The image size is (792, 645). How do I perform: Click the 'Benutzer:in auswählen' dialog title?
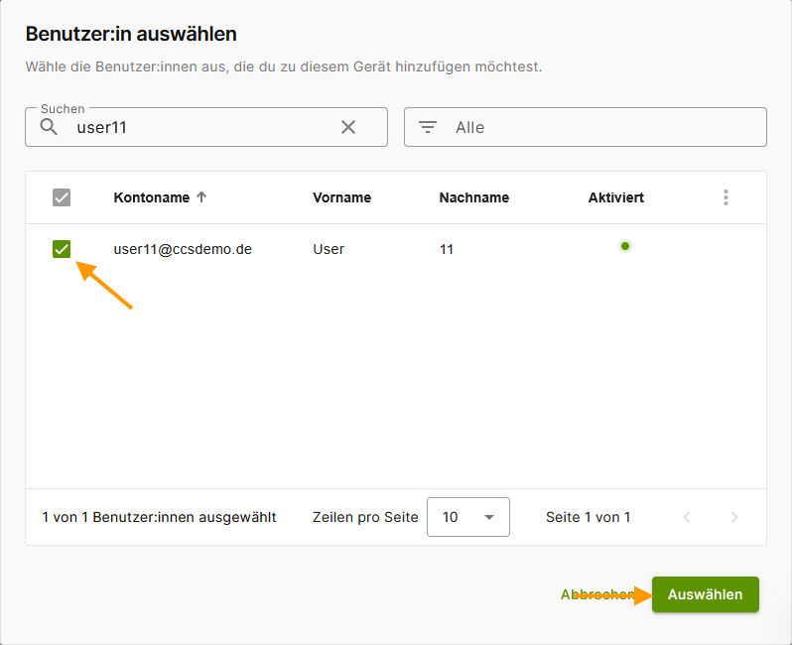131,34
